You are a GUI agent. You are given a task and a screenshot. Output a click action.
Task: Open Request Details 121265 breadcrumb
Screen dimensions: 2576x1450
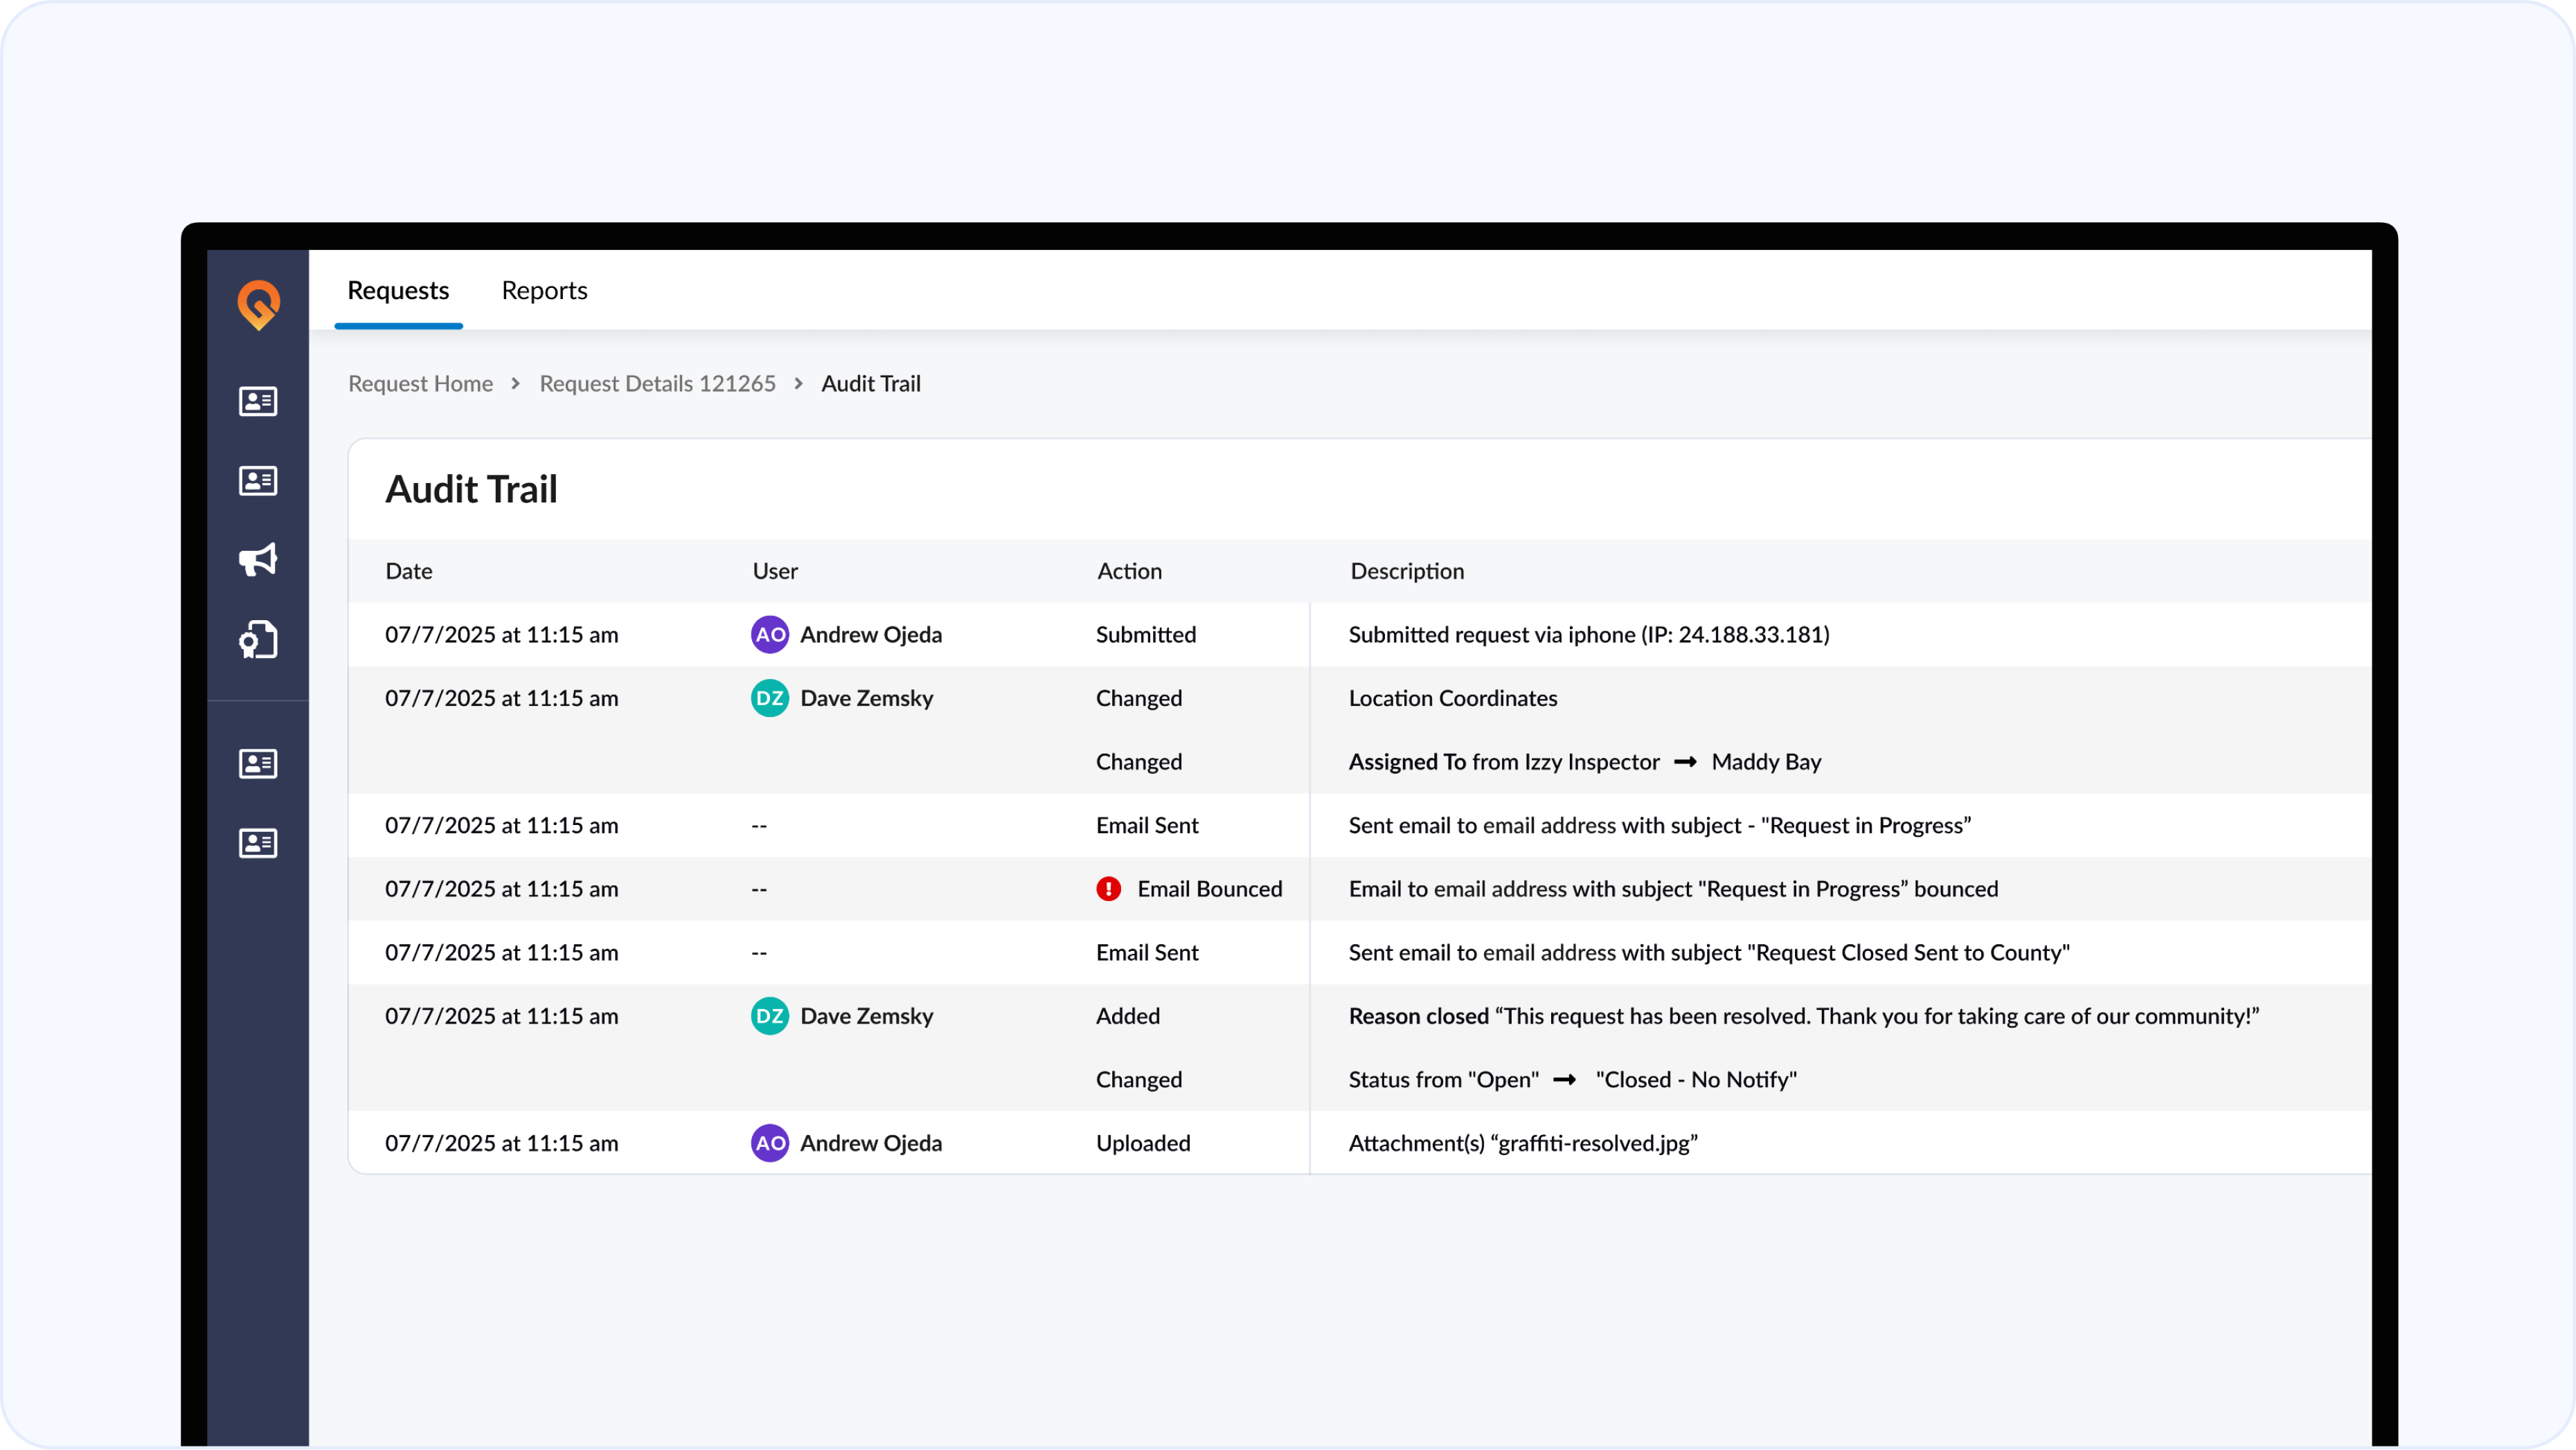[657, 383]
